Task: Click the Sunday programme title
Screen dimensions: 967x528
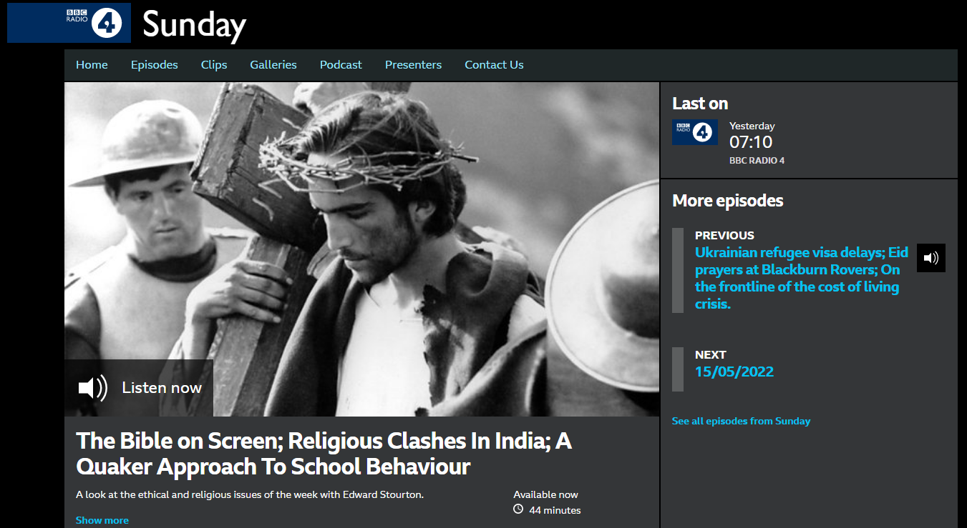Action: tap(194, 24)
